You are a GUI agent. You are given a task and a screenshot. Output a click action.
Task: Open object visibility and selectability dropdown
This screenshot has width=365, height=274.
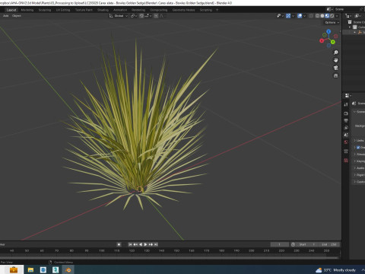coord(280,16)
